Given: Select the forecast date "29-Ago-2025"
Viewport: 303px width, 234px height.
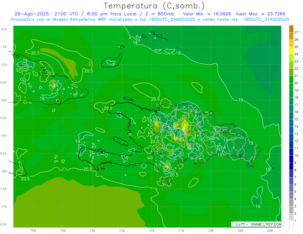Looking at the screenshot, I should point(32,14).
